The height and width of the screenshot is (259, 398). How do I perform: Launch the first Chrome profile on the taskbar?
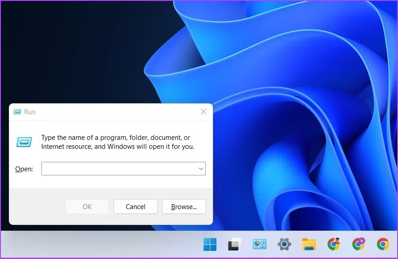pos(333,244)
